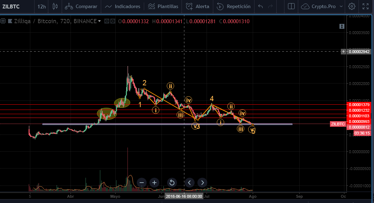Open the Indicadores menu
Image resolution: width=374 pixels, height=203 pixels.
point(123,6)
